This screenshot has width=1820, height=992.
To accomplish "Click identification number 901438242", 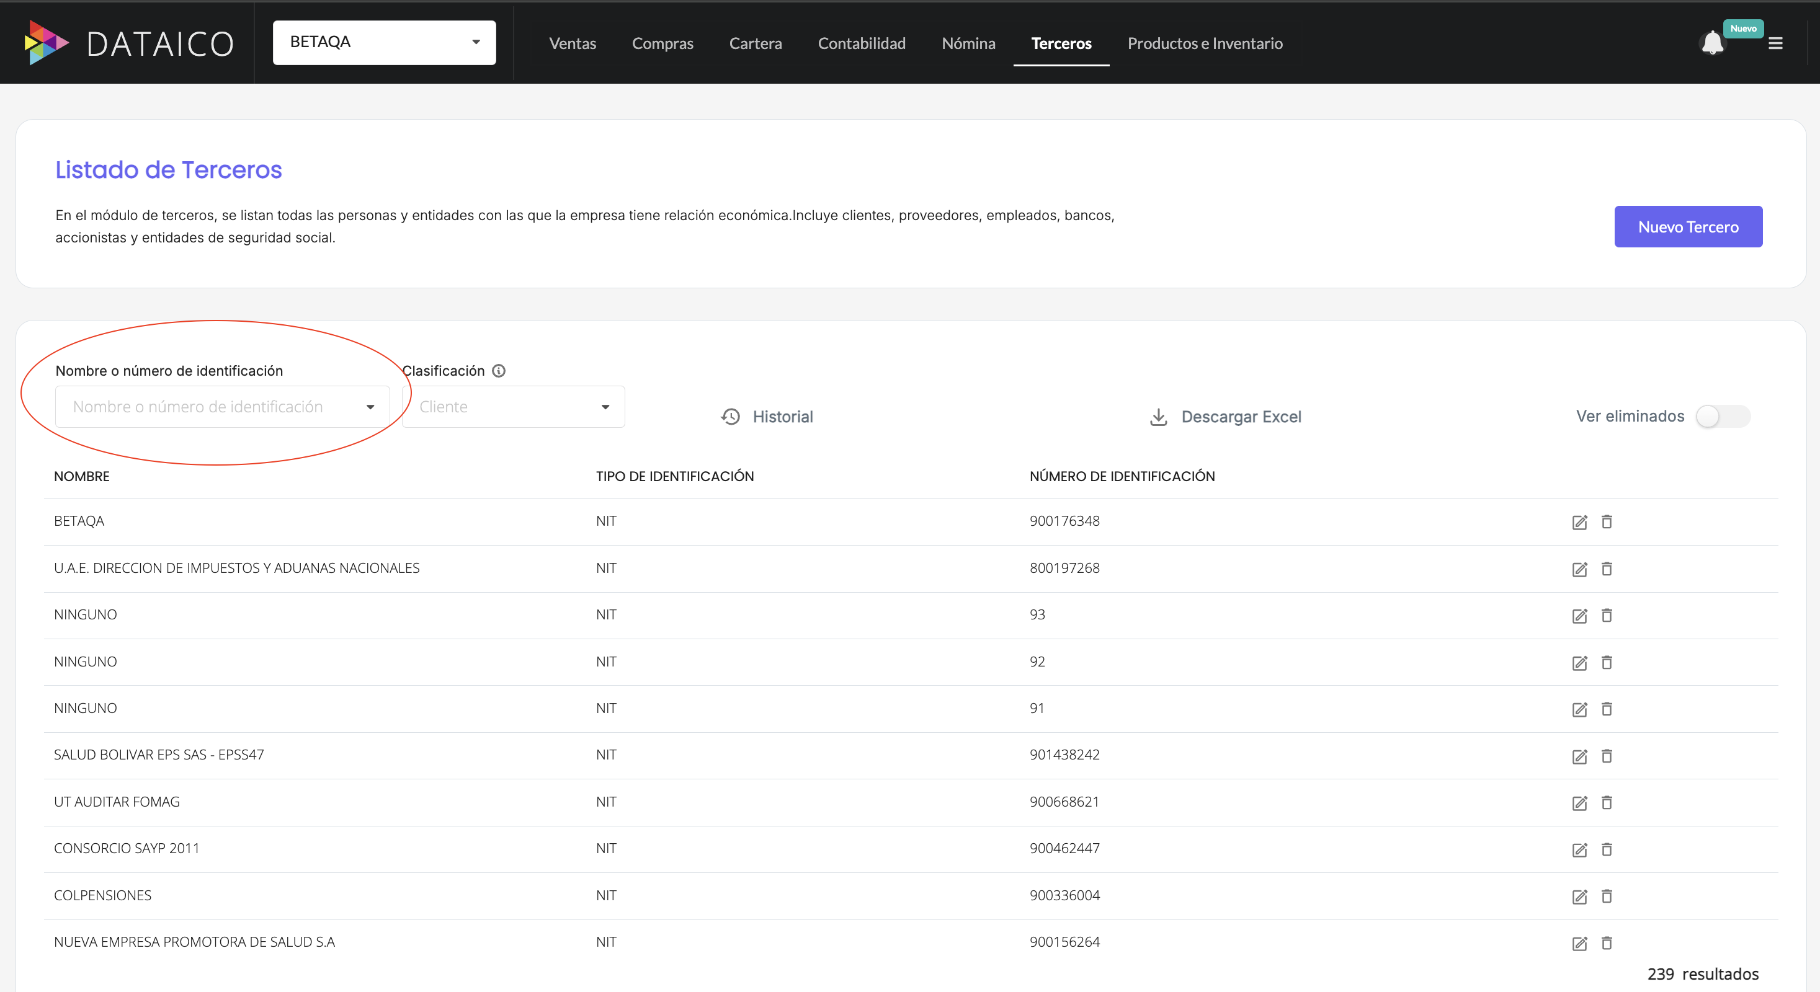I will 1064,755.
